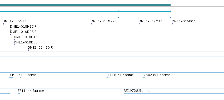Click the EP11749.3prime label
Image resolution: width=224 pixels, height=100 pixels.
pyautogui.click(x=23, y=75)
